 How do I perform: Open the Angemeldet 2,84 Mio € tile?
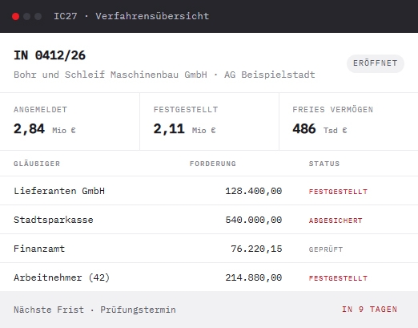tap(70, 122)
